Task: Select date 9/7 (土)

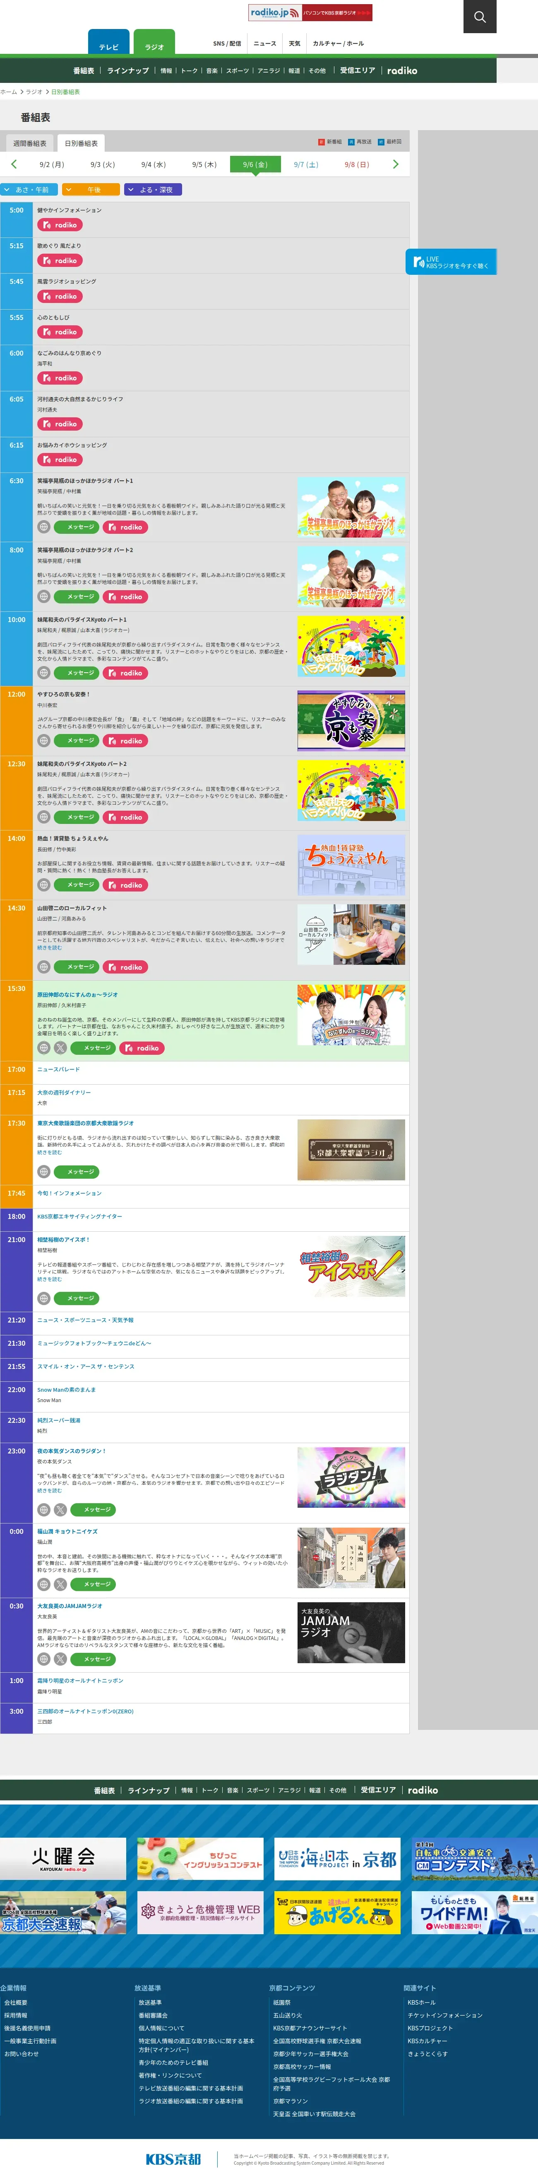Action: [x=306, y=164]
